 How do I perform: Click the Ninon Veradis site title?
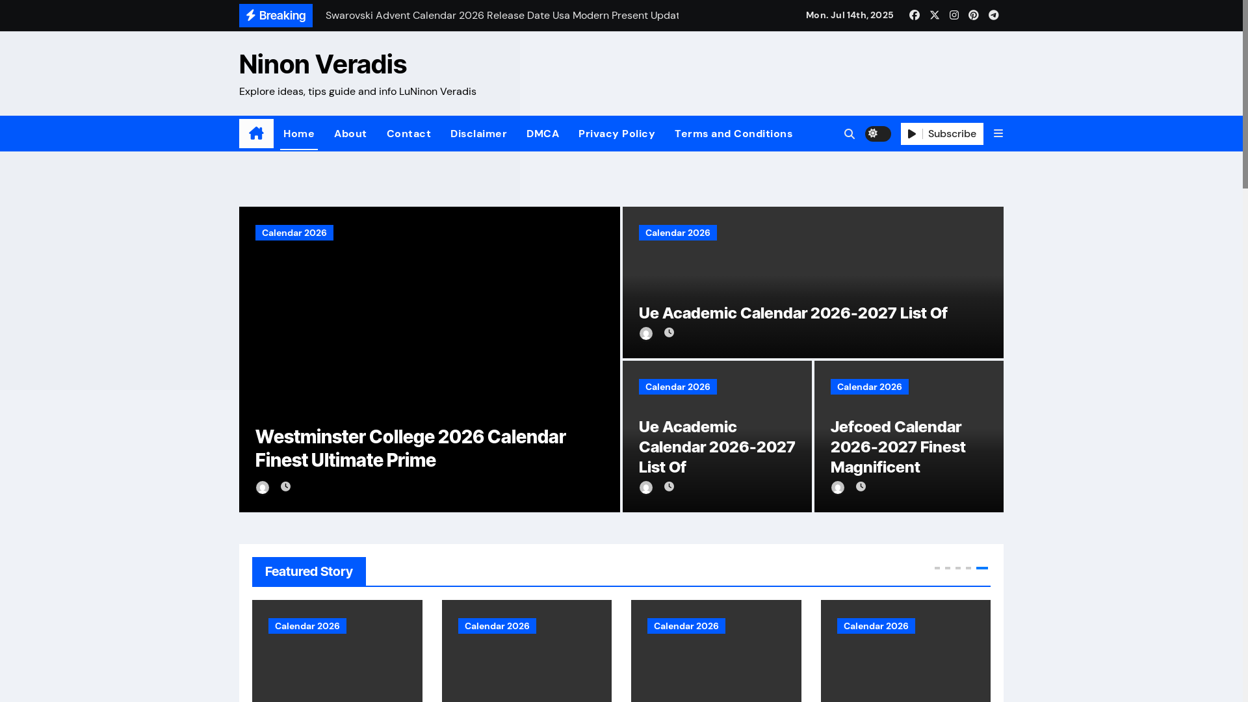coord(322,64)
